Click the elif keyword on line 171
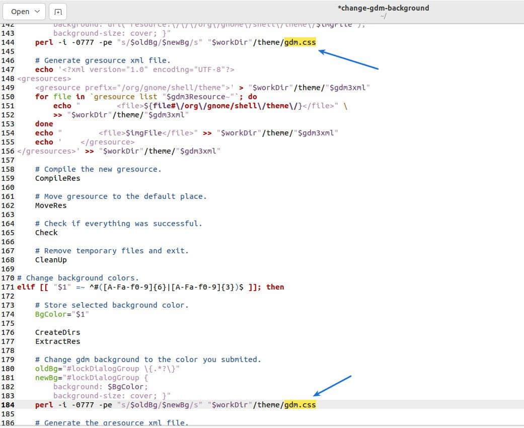524x428 pixels. point(24,287)
